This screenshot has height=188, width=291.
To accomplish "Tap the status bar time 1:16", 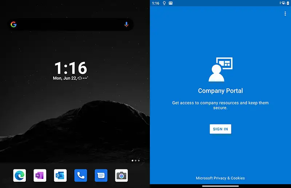I will pyautogui.click(x=156, y=3).
